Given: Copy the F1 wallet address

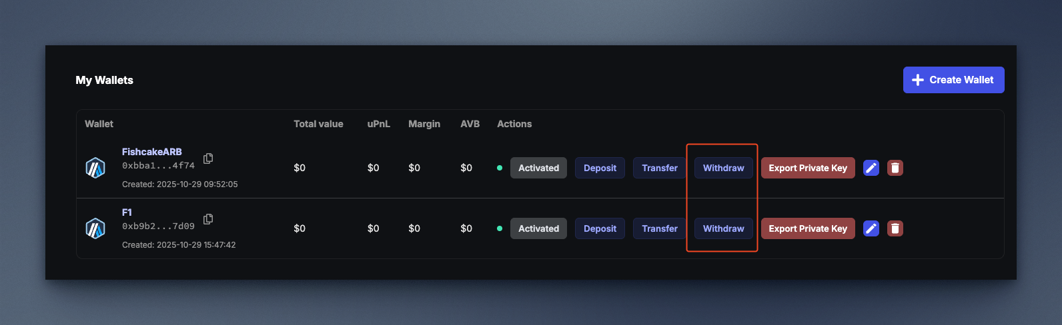Looking at the screenshot, I should (x=208, y=219).
